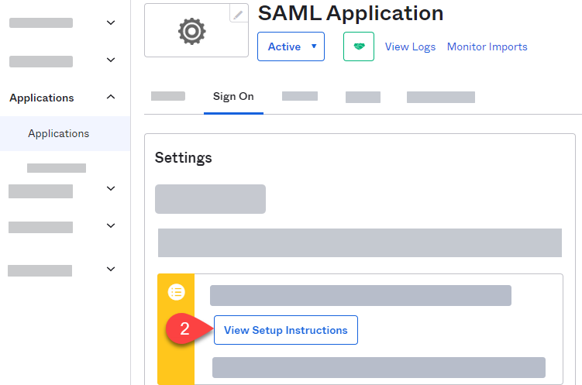Open the View Logs link

410,46
